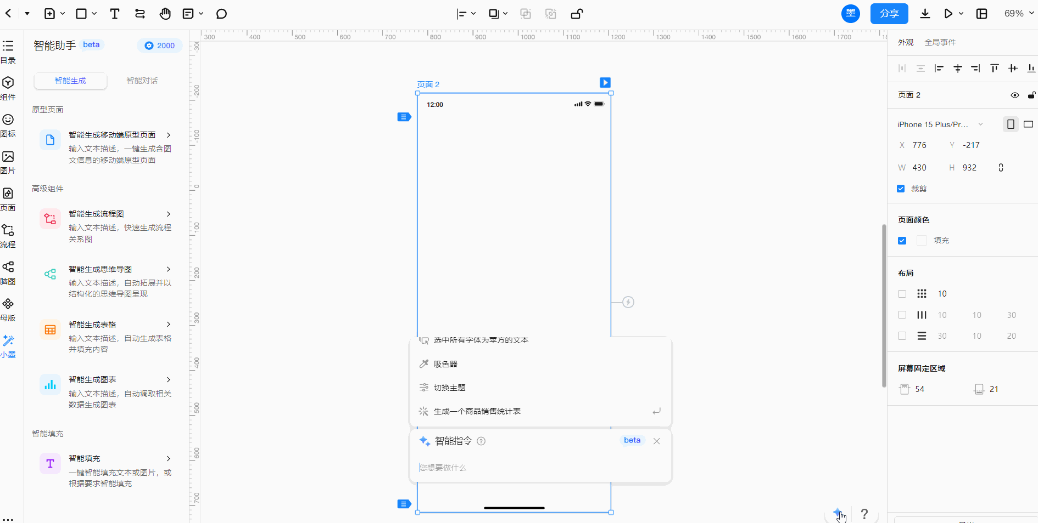Click the download export icon
The height and width of the screenshot is (523, 1038).
pyautogui.click(x=925, y=14)
